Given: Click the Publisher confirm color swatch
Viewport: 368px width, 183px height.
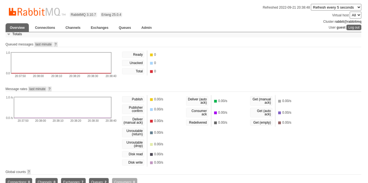Looking at the screenshot, I should (151, 109).
